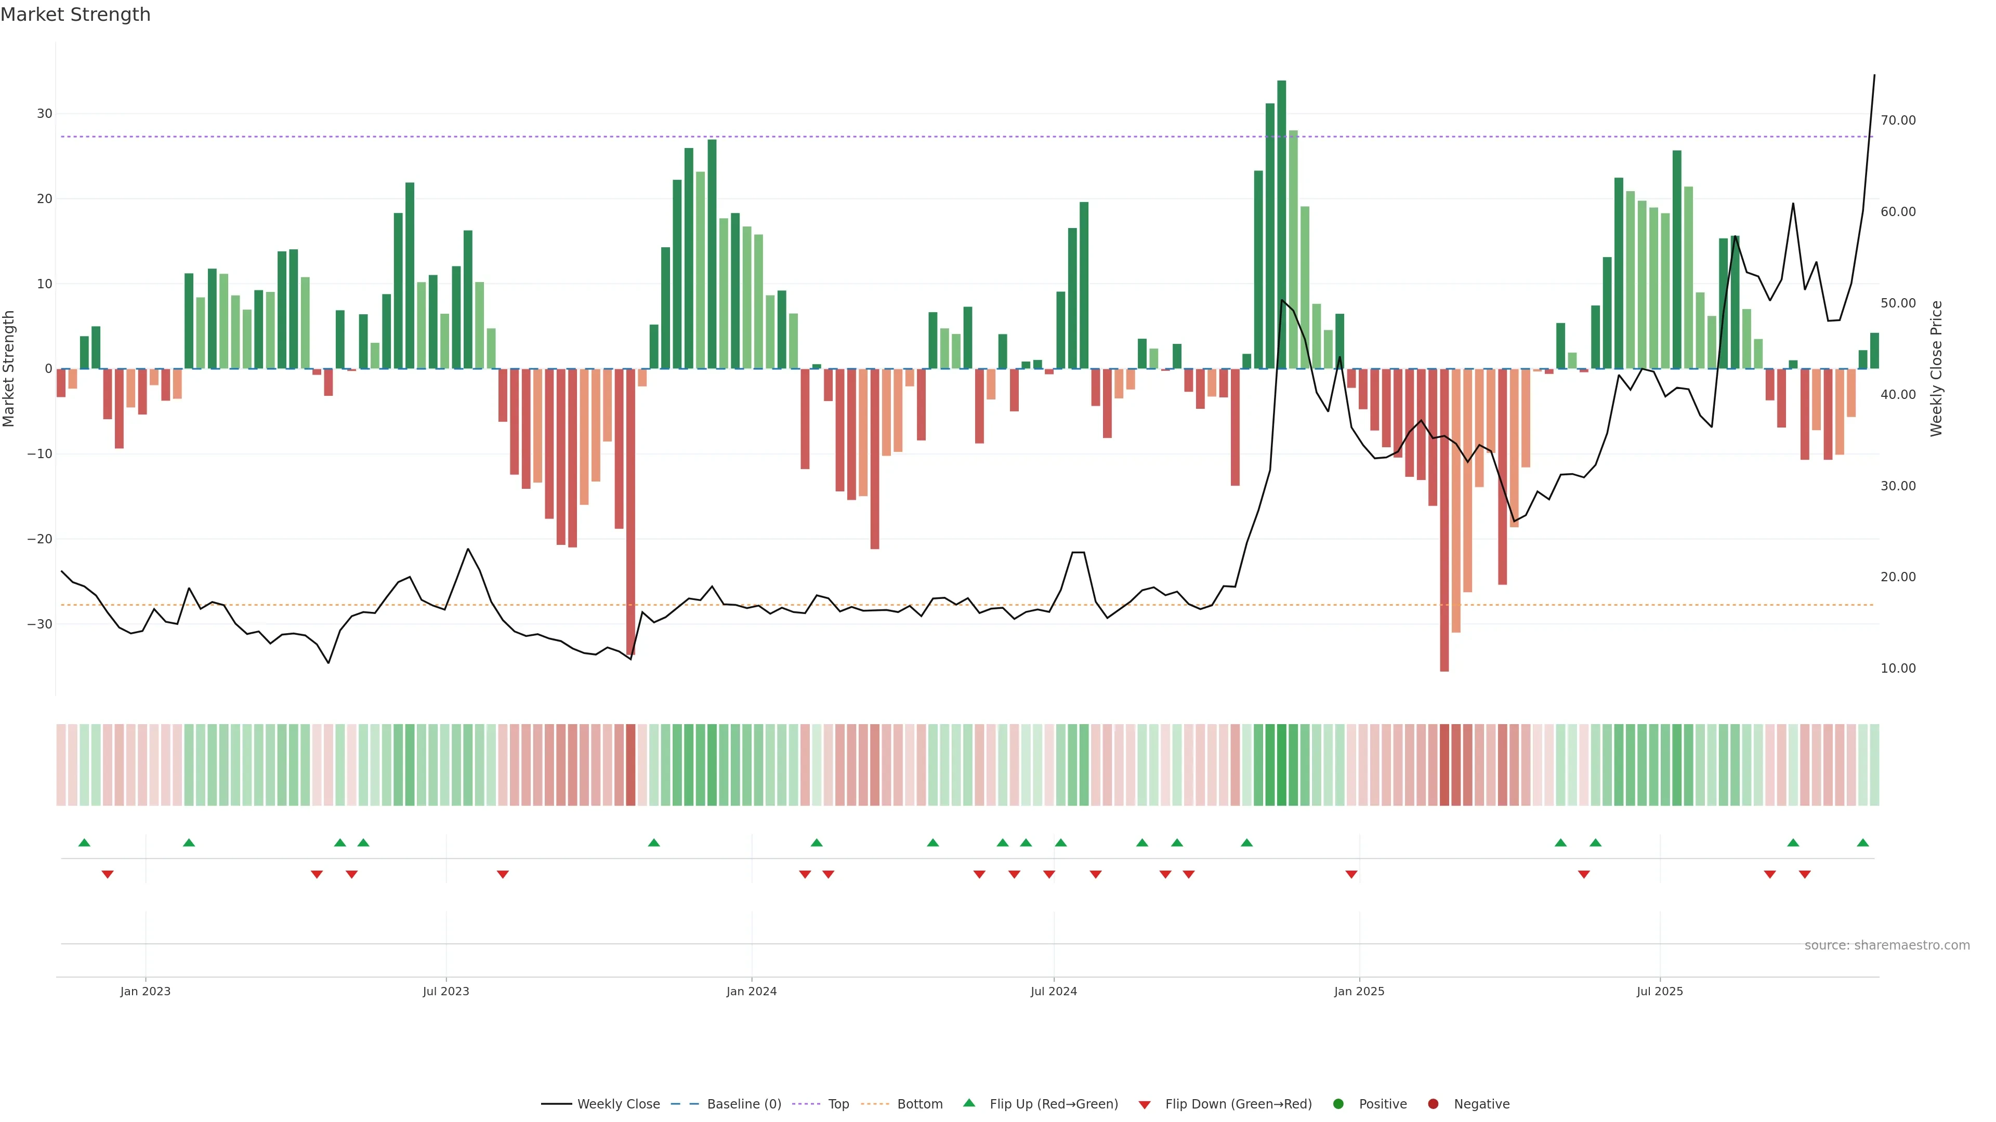The image size is (1996, 1122).
Task: Select the first green flip-up triangle marker
Action: click(x=84, y=843)
